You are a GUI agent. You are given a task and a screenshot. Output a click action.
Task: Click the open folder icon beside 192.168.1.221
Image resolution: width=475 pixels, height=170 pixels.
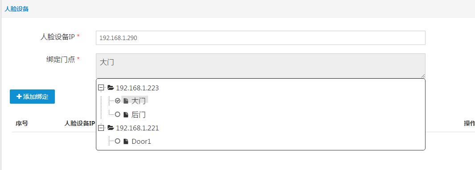pos(111,128)
